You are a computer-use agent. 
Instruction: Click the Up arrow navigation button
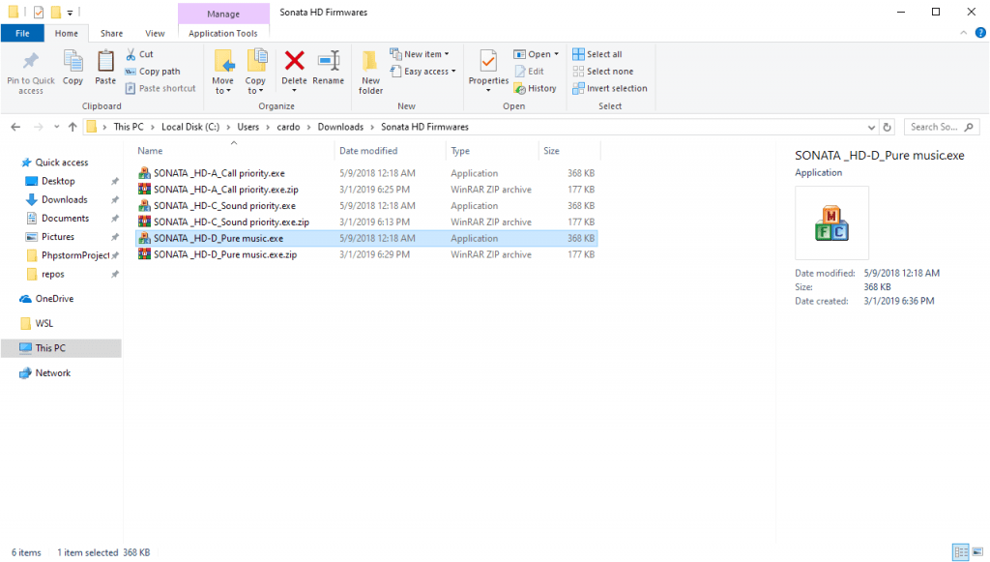point(73,127)
